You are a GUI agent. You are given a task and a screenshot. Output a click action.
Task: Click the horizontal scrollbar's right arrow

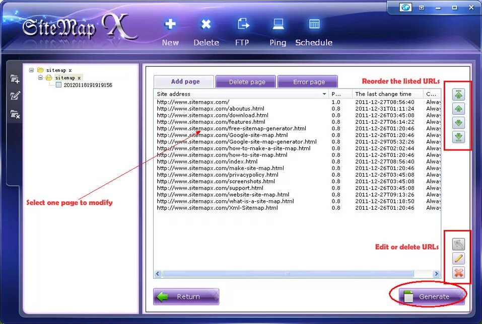pyautogui.click(x=436, y=274)
